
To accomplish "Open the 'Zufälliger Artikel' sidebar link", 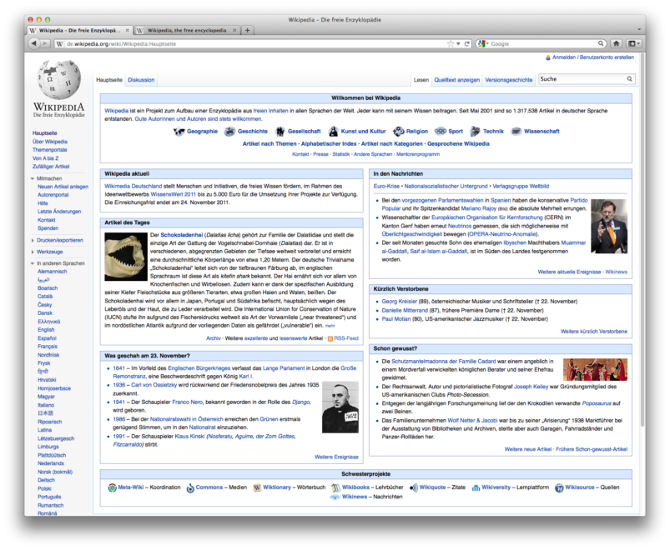I will pyautogui.click(x=51, y=167).
